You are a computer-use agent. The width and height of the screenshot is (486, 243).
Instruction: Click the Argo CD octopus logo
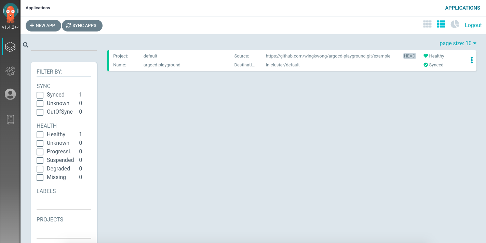10,13
